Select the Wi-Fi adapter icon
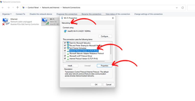The width and height of the screenshot is (195, 101). click(x=45, y=22)
